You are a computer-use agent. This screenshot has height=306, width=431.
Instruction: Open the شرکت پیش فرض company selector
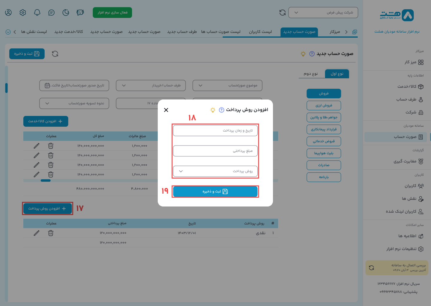[x=323, y=13]
